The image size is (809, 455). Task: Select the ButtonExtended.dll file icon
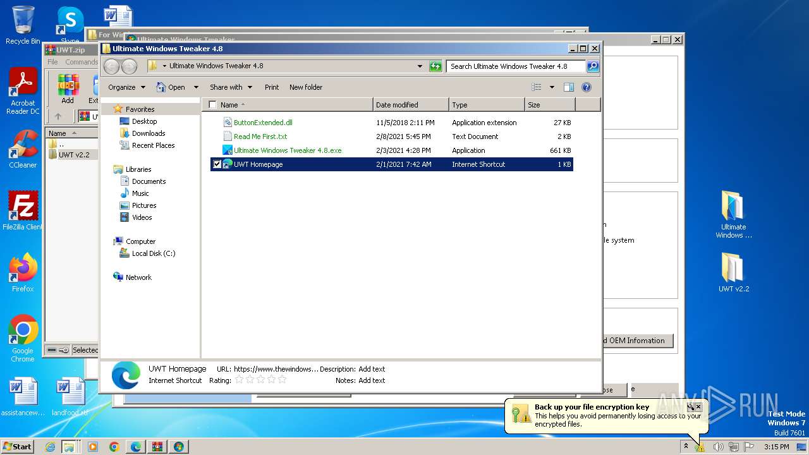click(x=228, y=123)
